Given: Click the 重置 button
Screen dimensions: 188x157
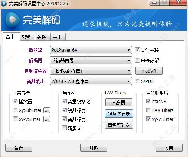Looking at the screenshot, I should [19, 148].
